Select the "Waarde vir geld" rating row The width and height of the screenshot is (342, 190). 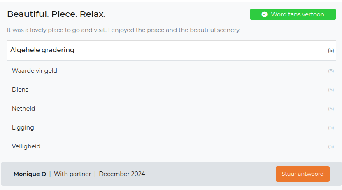(35, 71)
